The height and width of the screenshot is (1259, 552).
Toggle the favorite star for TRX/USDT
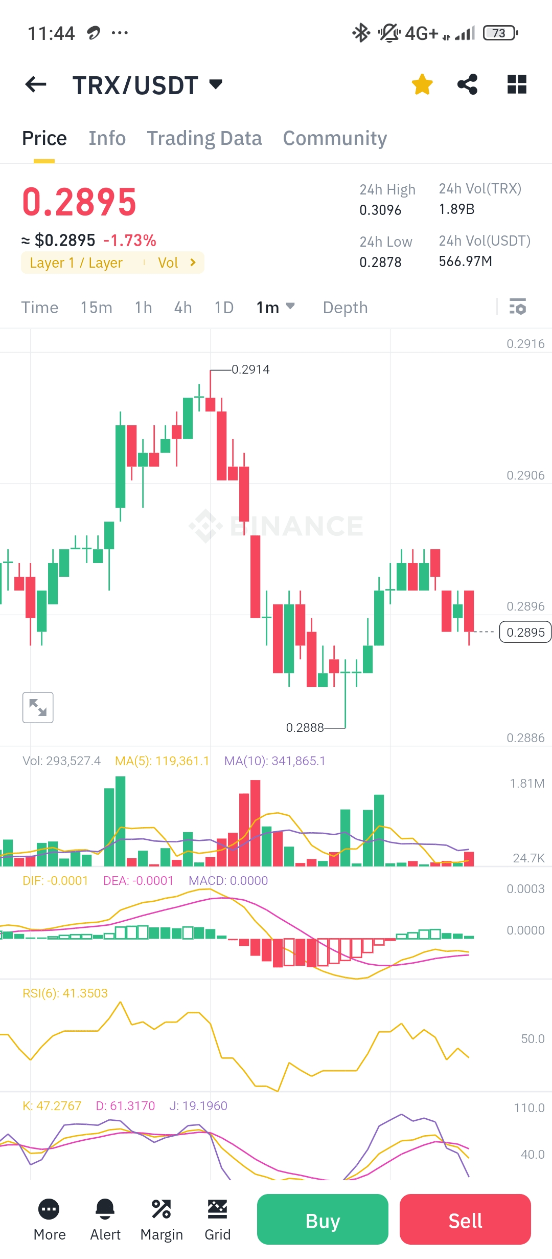[422, 84]
